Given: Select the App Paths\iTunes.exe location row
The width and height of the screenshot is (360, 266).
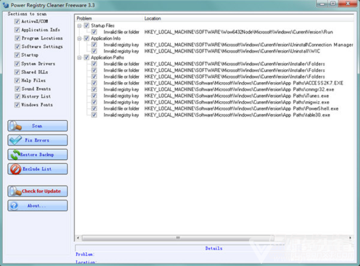Looking at the screenshot, I should (236, 95).
